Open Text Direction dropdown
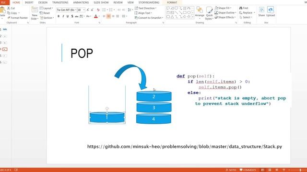This screenshot has height=172, width=307. pos(145,8)
